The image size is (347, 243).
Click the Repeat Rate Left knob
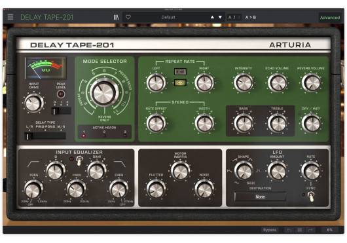pyautogui.click(x=156, y=83)
